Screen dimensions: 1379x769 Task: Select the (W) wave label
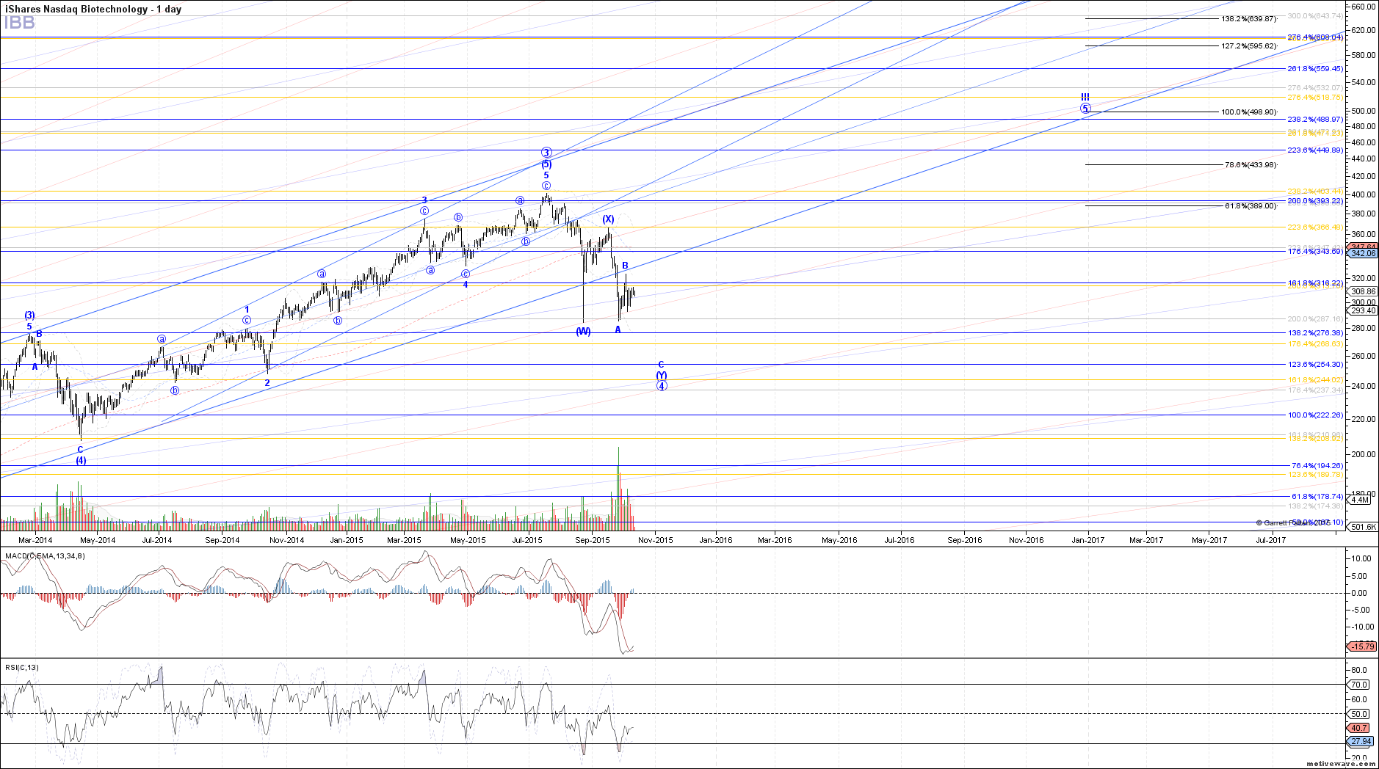point(583,331)
